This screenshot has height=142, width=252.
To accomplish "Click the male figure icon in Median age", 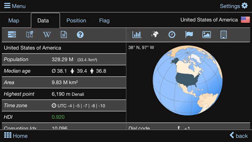I will (x=92, y=71).
